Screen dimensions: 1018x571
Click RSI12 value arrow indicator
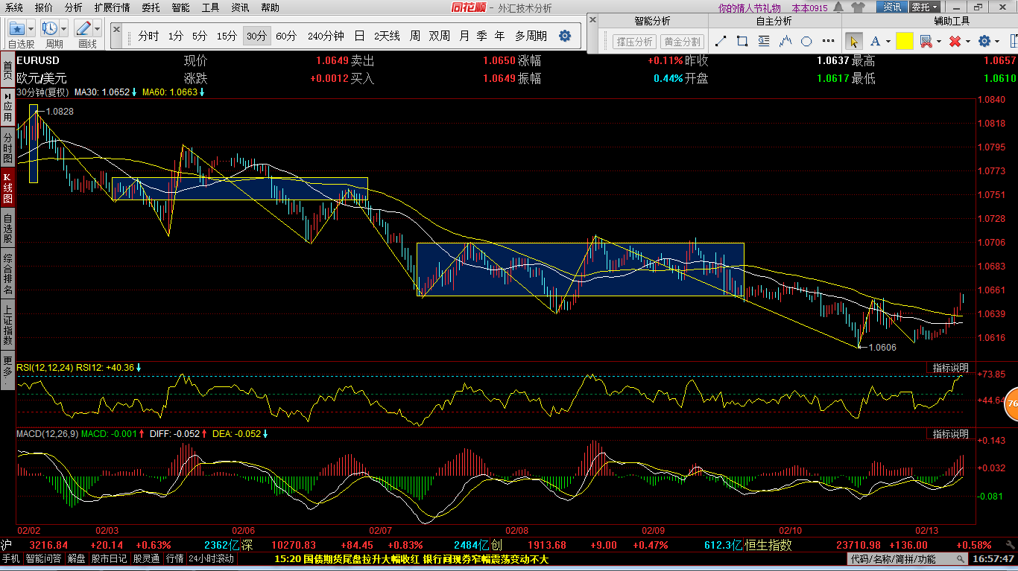tap(139, 367)
